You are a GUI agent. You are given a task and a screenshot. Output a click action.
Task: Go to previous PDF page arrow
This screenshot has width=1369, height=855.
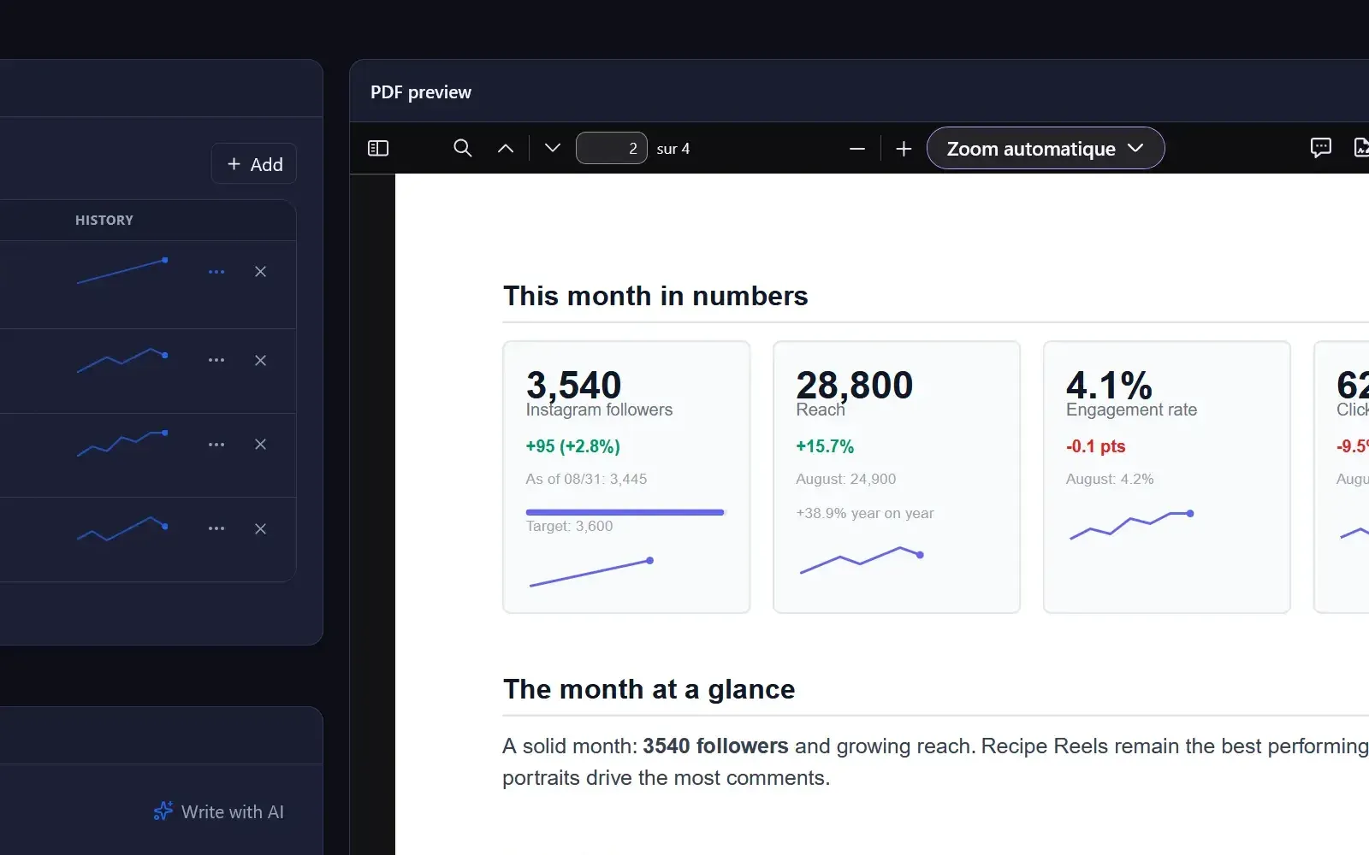(506, 148)
